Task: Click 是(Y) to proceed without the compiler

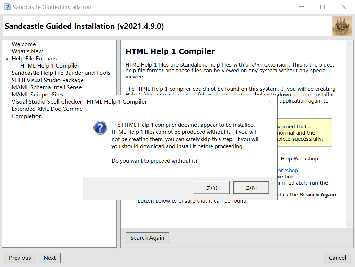Action: pyautogui.click(x=211, y=187)
